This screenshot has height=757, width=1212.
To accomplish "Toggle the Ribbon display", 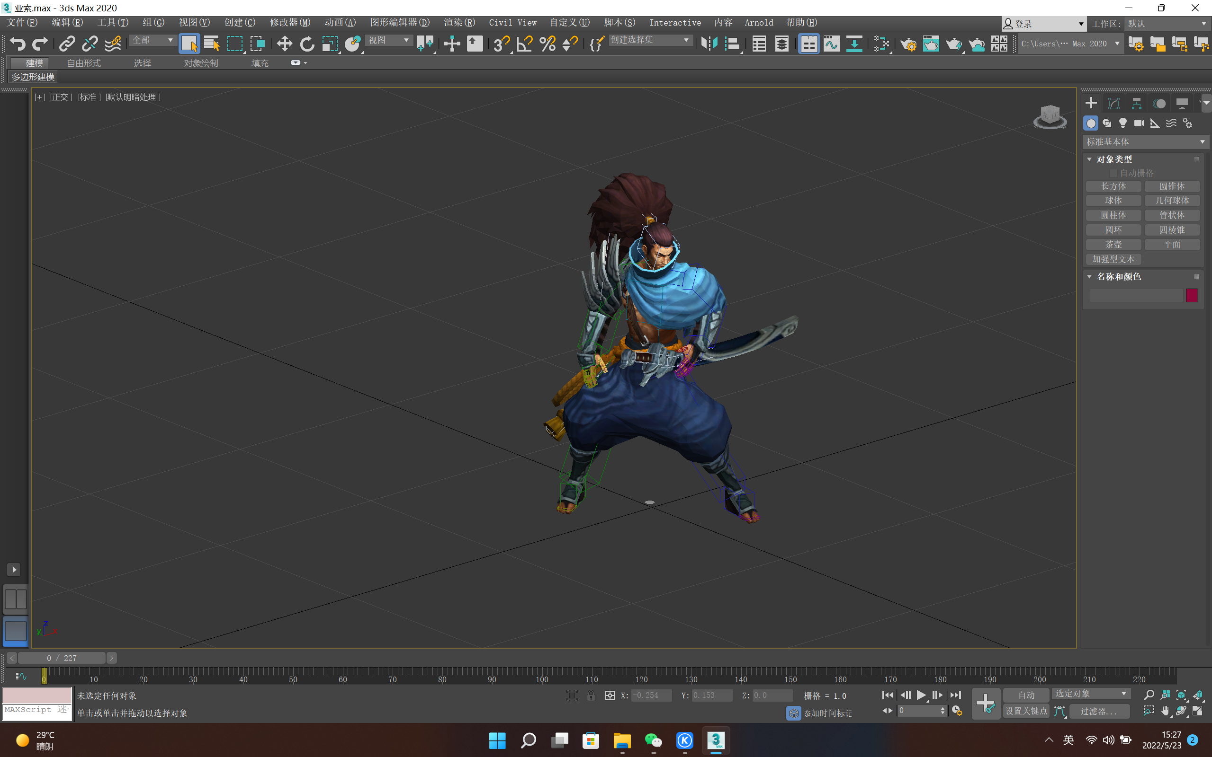I will [808, 44].
